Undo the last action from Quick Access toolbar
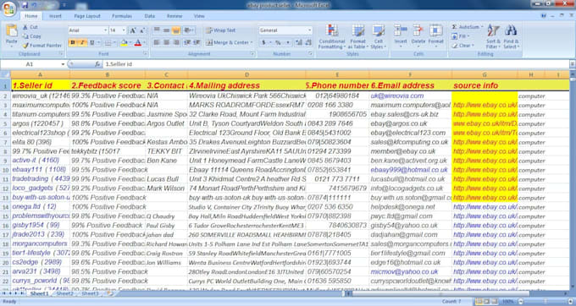 tap(34, 5)
